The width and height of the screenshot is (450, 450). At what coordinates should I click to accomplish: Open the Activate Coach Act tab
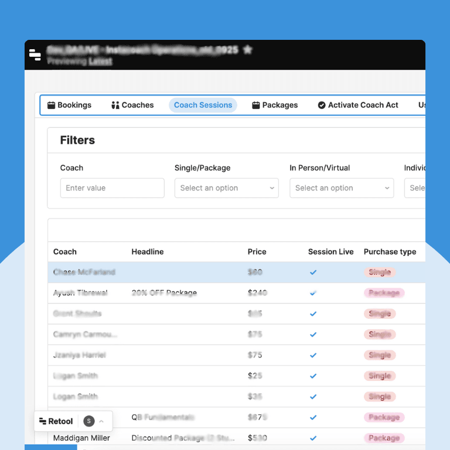pos(358,105)
